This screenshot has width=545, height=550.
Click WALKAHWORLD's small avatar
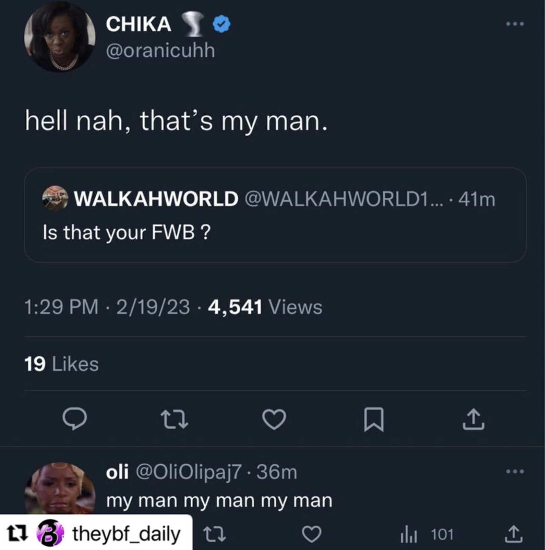coord(55,198)
